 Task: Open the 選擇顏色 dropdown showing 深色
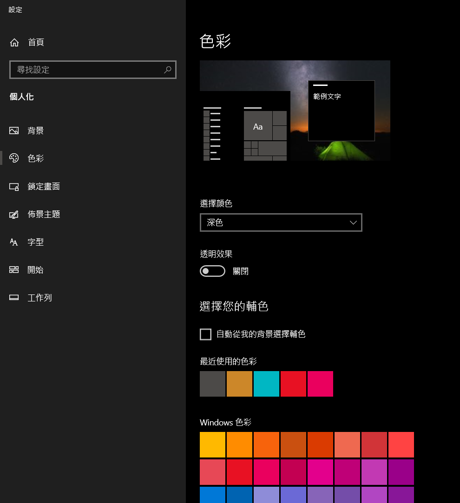(x=281, y=222)
